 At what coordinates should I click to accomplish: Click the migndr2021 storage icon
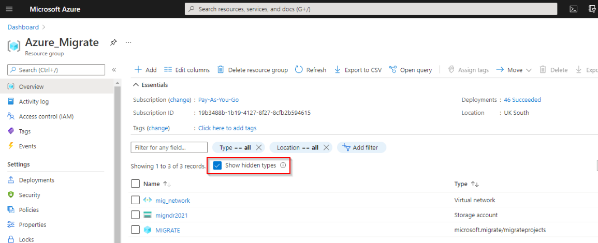(x=148, y=215)
